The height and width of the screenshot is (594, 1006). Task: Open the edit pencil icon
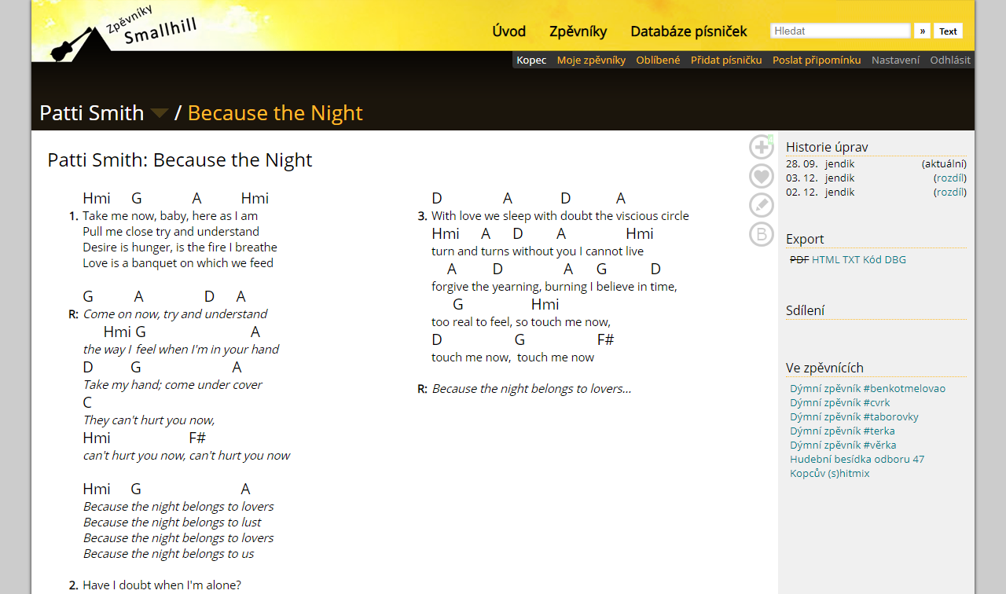coord(761,205)
